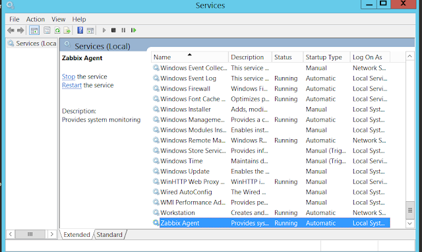Select the Windows Event Log service
The height and width of the screenshot is (252, 422).
(270, 79)
